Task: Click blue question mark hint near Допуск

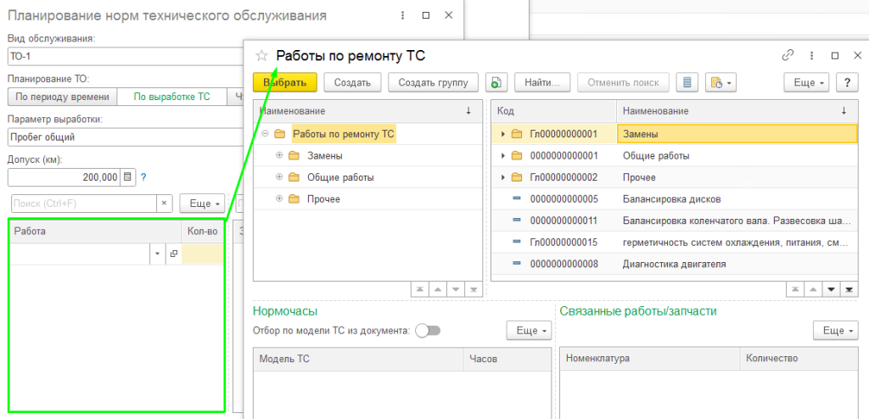Action: 143,177
